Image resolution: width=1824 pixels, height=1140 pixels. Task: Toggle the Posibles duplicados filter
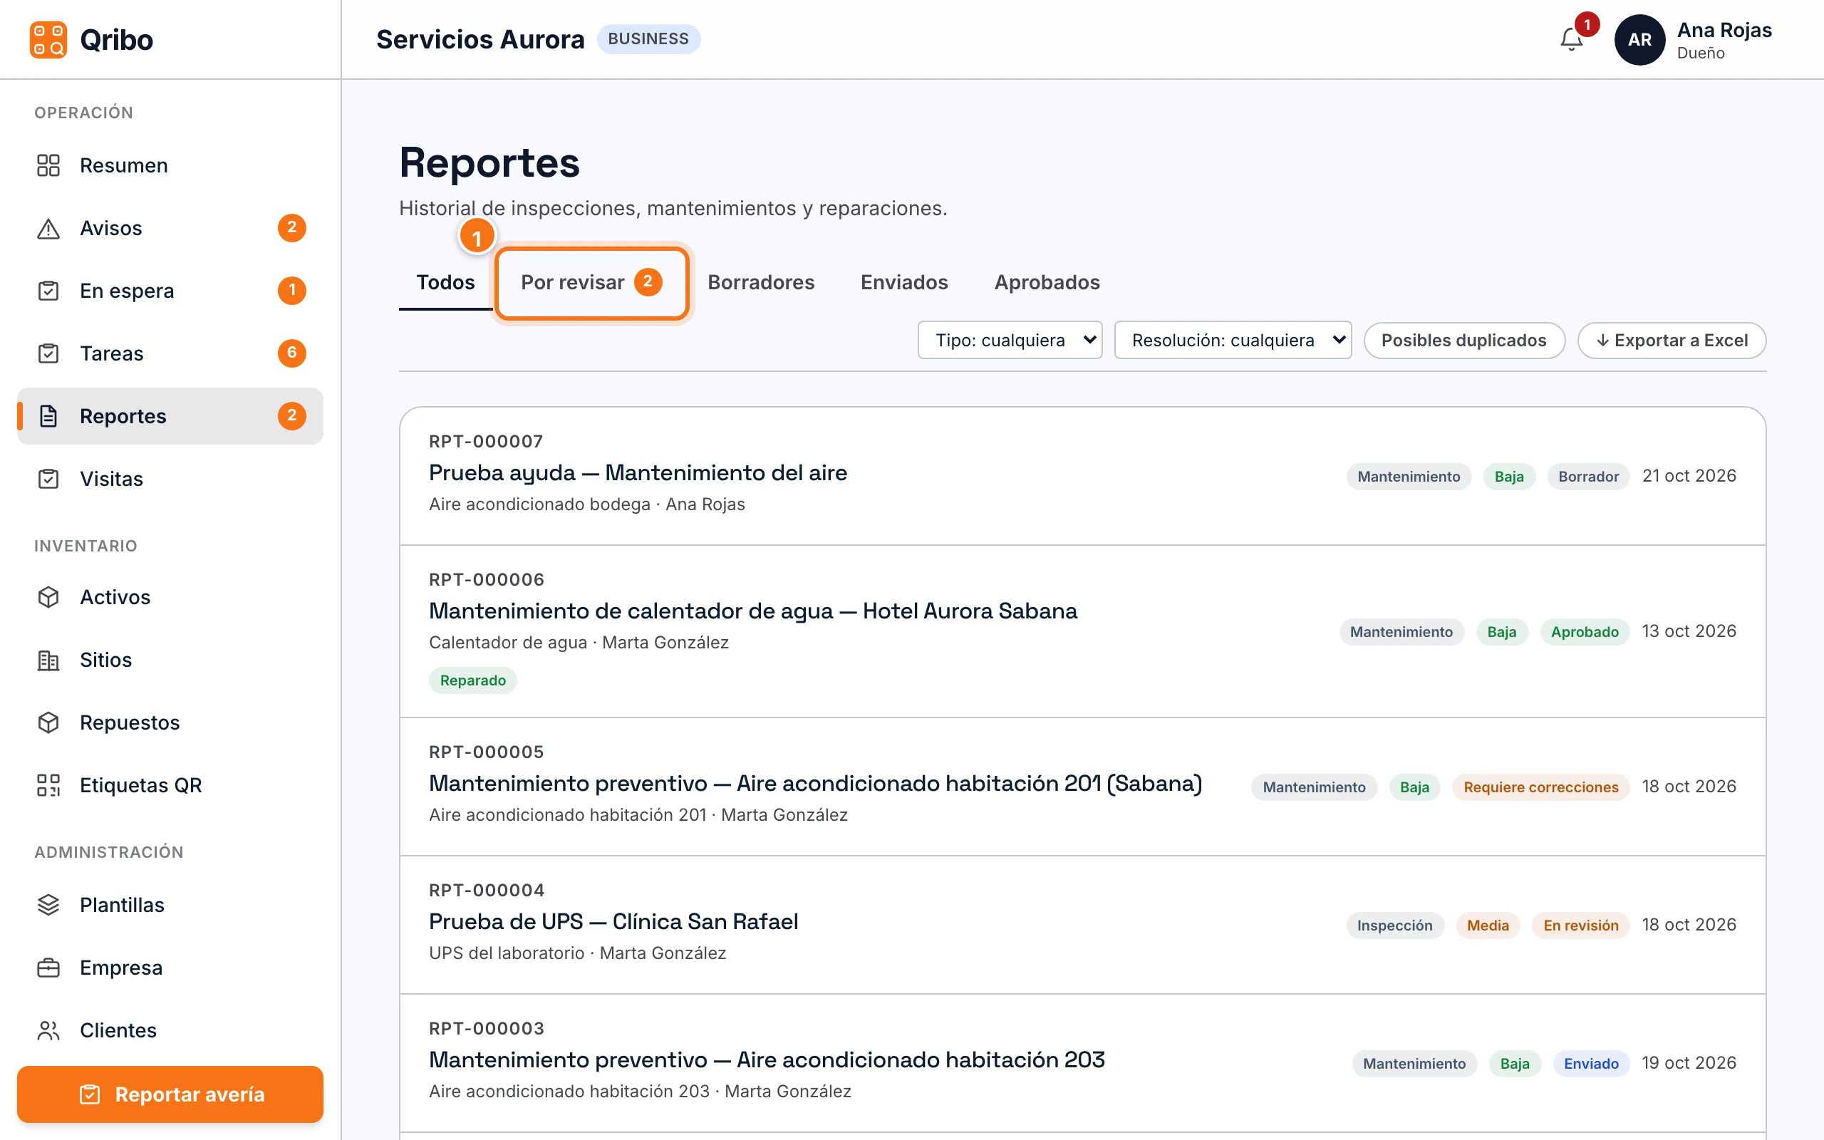pyautogui.click(x=1463, y=340)
